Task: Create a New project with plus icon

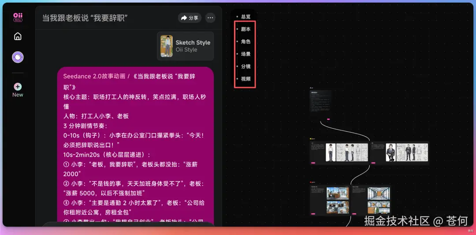Action: 18,90
